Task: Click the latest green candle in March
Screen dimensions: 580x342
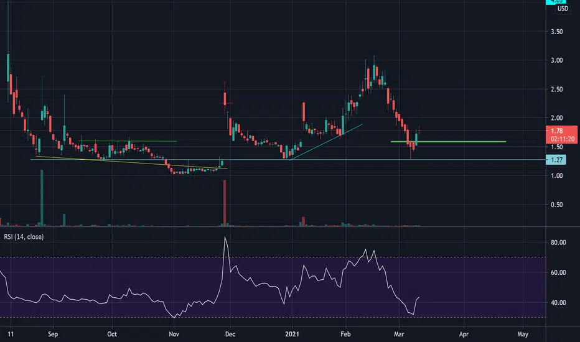Action: tap(416, 139)
